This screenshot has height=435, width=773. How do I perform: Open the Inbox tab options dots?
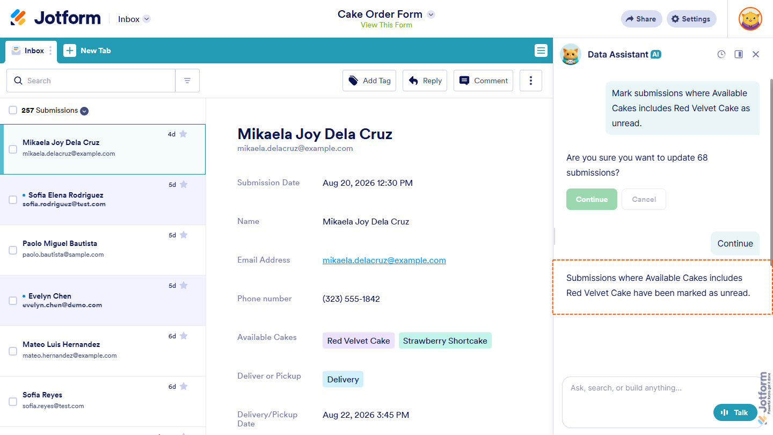(x=50, y=50)
